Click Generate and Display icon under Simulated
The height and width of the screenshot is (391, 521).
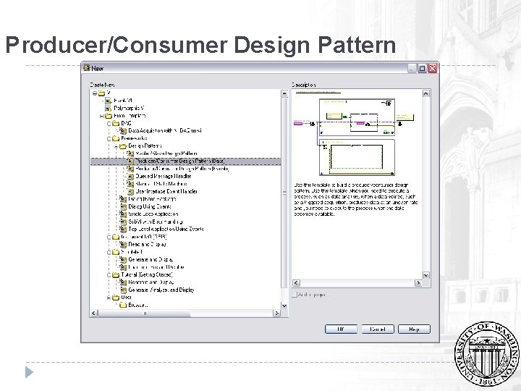coord(123,259)
